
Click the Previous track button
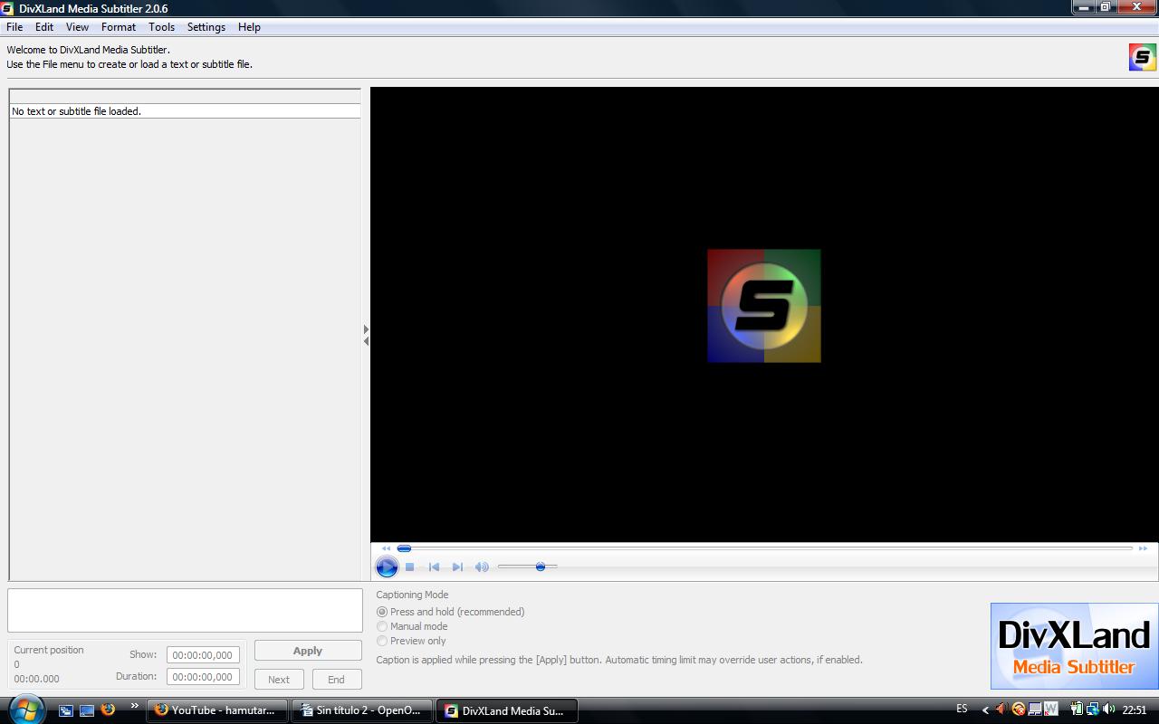(x=434, y=567)
